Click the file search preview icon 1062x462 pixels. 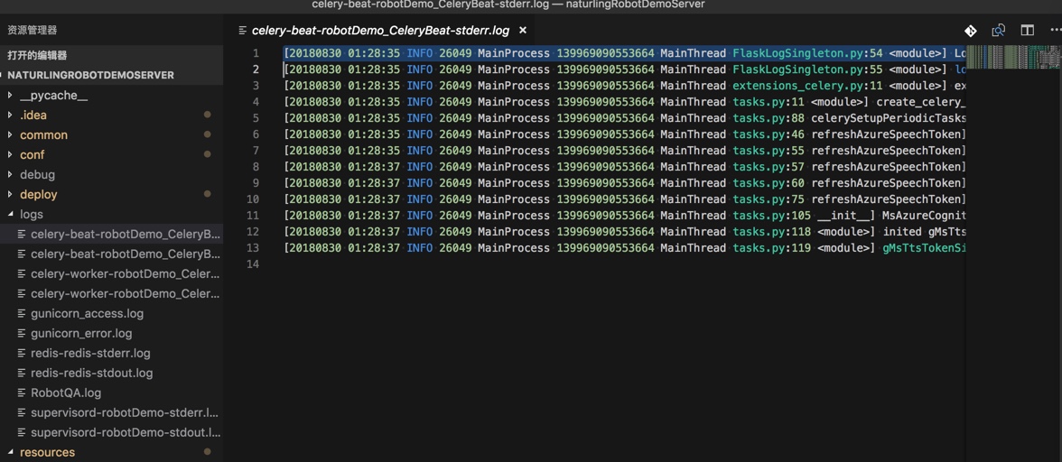[x=999, y=31]
